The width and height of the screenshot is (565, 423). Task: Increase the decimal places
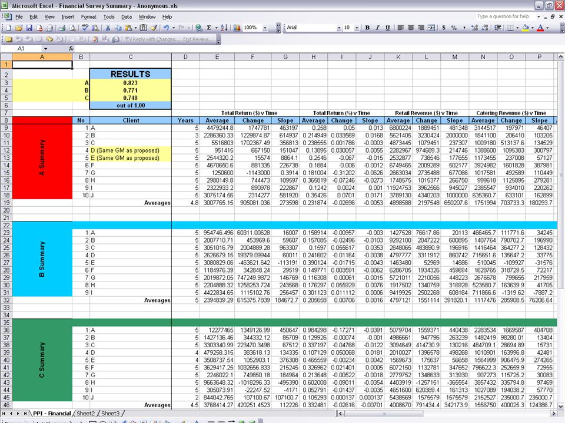tap(474, 28)
